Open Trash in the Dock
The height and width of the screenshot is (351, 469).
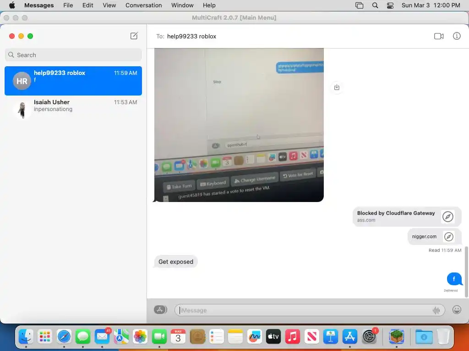443,337
